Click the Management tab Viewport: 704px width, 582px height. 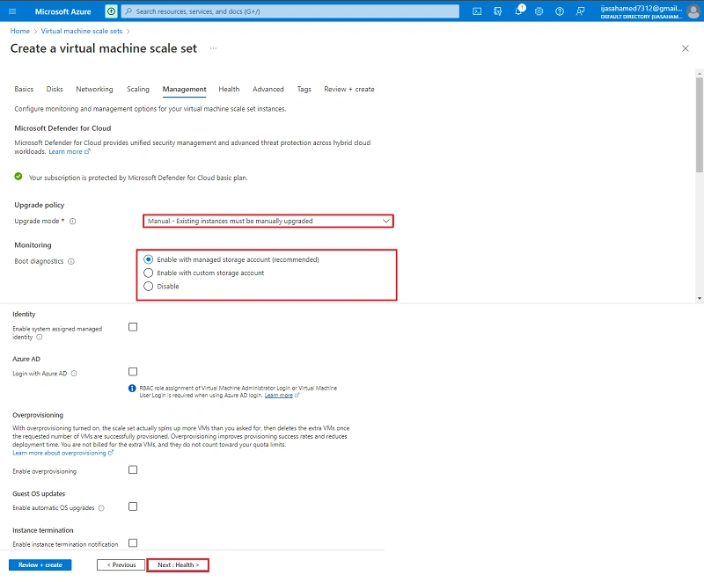tap(185, 89)
